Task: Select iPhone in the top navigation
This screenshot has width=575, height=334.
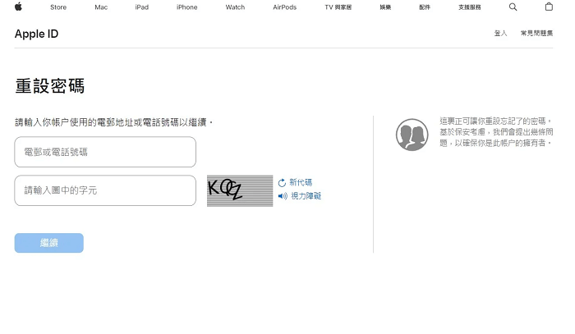Action: coord(187,7)
